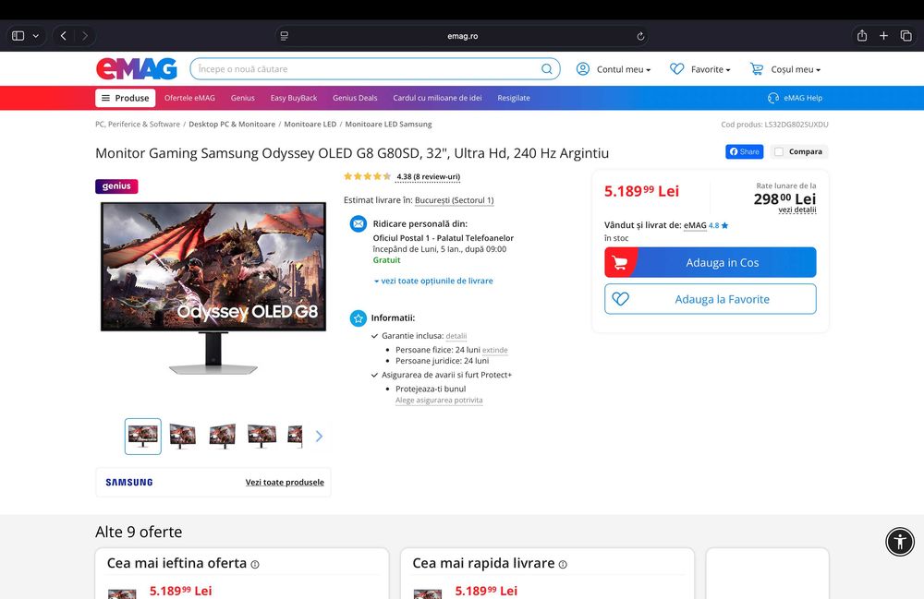Image resolution: width=924 pixels, height=599 pixels.
Task: Expand the sidebar options chevron
Action: [x=36, y=36]
